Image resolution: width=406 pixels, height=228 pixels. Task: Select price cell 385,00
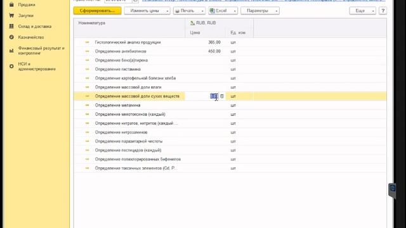pos(214,42)
